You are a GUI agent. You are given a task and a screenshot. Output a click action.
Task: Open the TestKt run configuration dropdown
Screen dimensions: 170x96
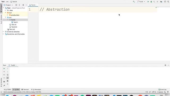141,2
